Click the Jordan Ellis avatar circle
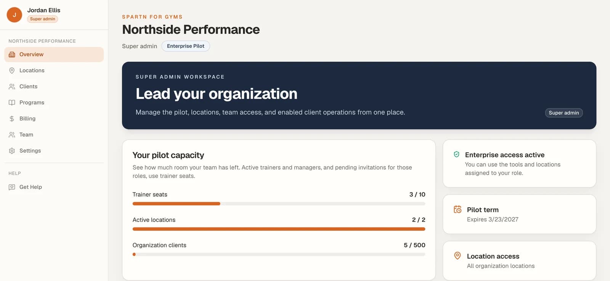The width and height of the screenshot is (610, 281). pos(14,15)
